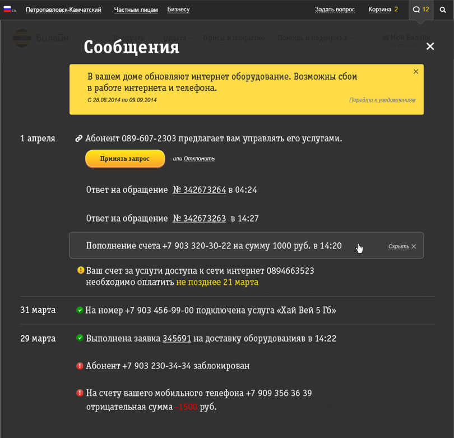This screenshot has width=454, height=438.
Task: Click the Отклонить link
Action: pos(199,159)
